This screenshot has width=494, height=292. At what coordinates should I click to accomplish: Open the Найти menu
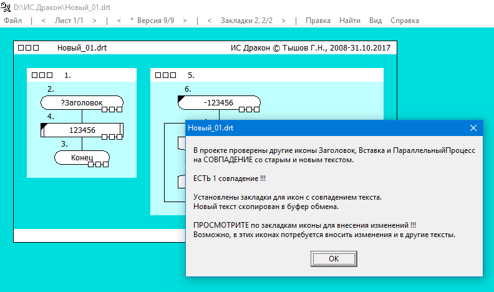click(x=349, y=21)
